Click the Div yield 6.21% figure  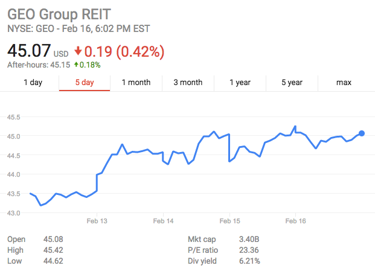tap(249, 261)
